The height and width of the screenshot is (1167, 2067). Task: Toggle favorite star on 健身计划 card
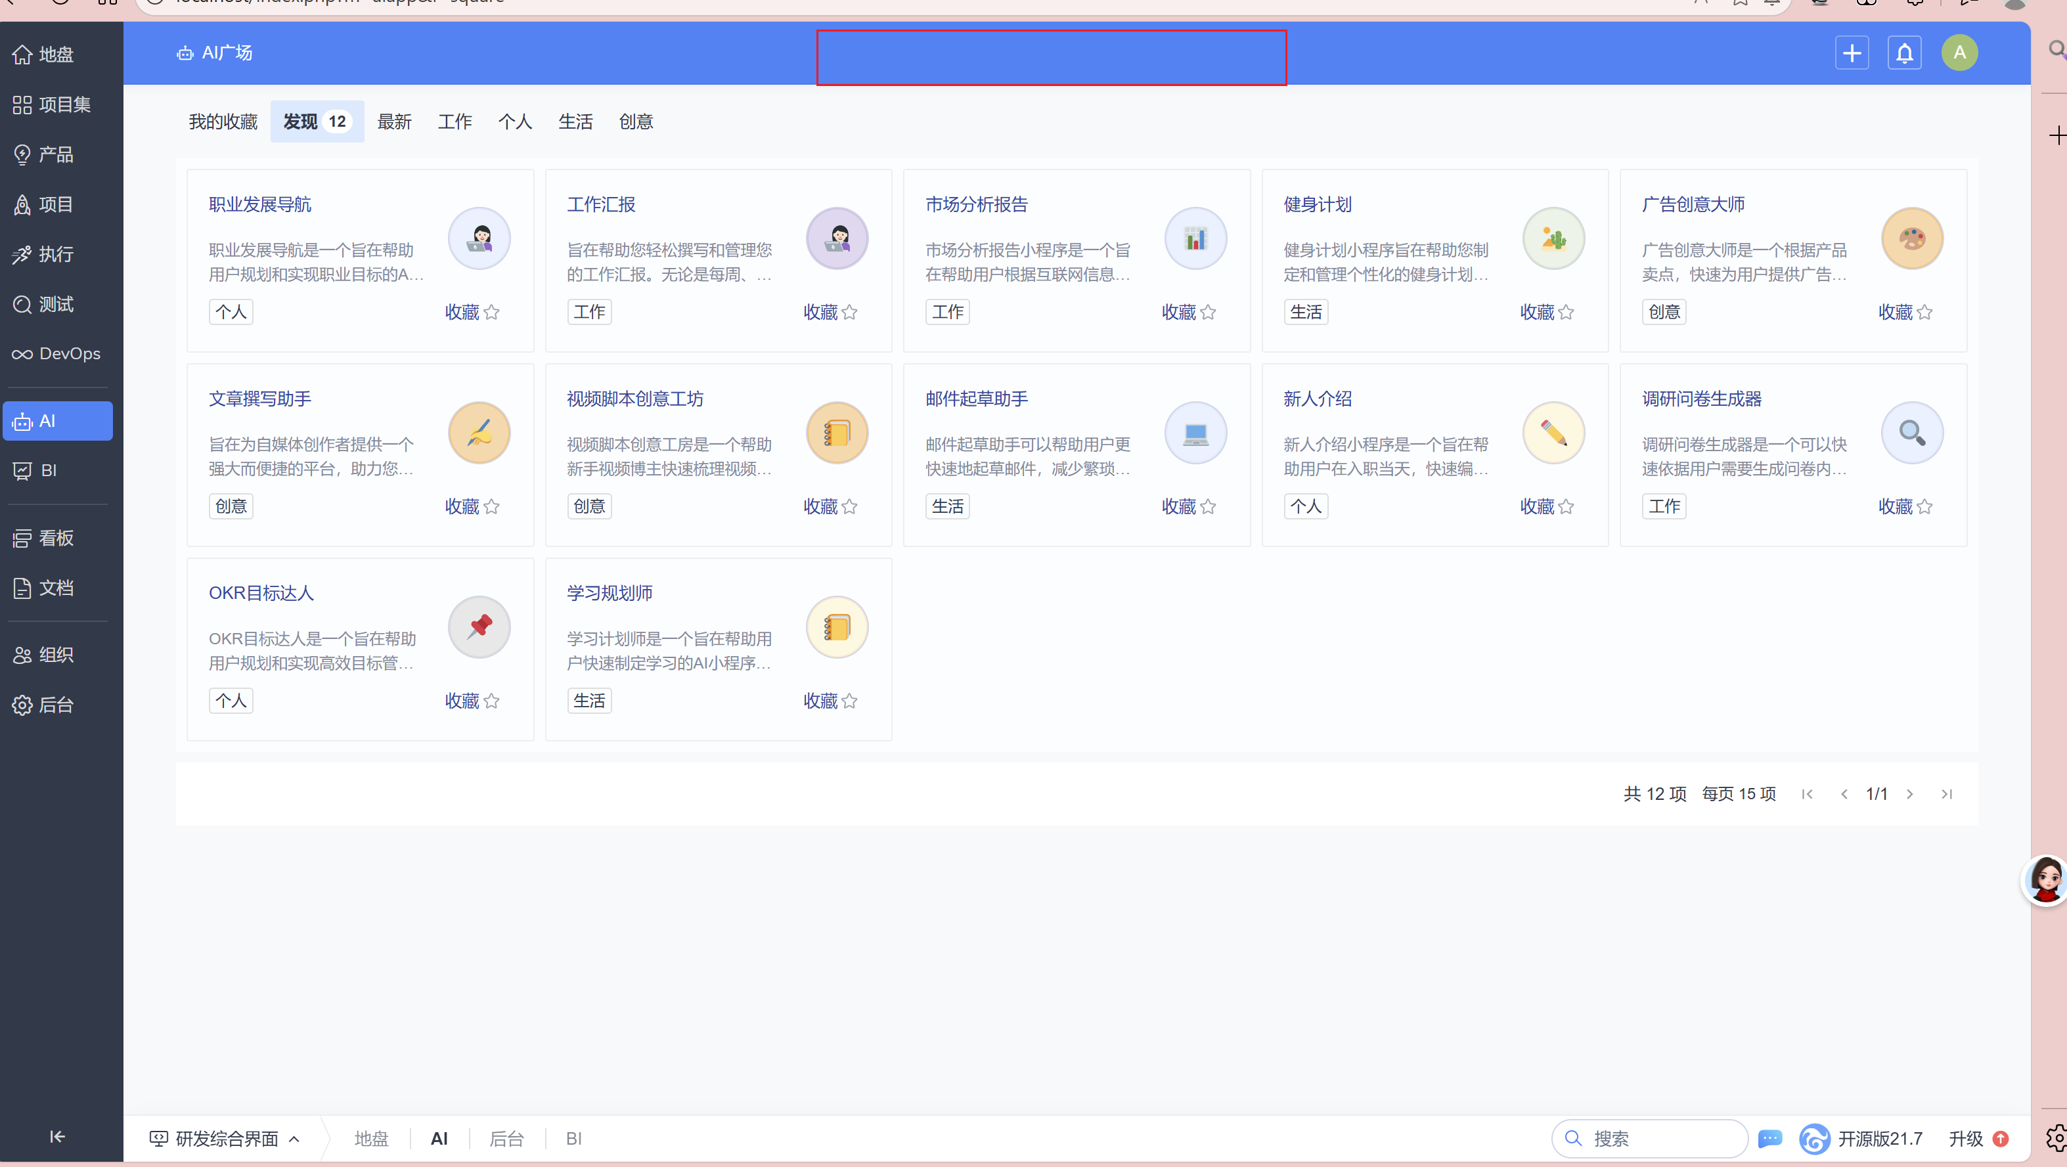pos(1565,312)
